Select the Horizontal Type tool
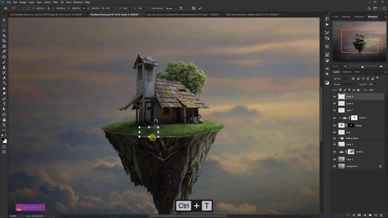 pos(4,104)
